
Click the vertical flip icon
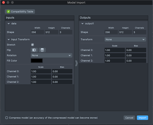[x=42, y=50]
